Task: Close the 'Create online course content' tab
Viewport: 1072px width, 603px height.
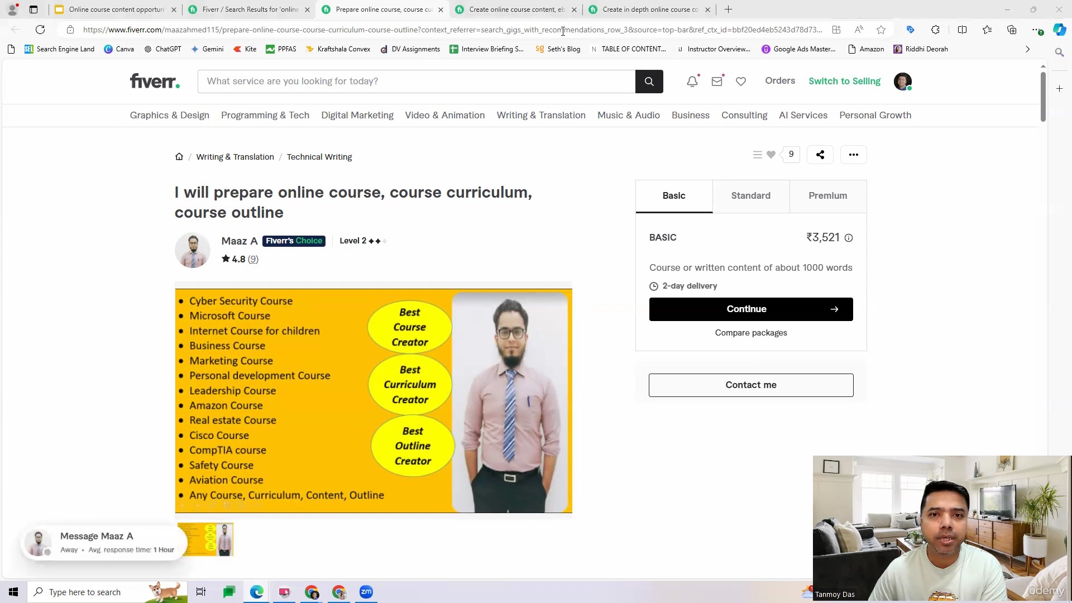Action: (574, 9)
